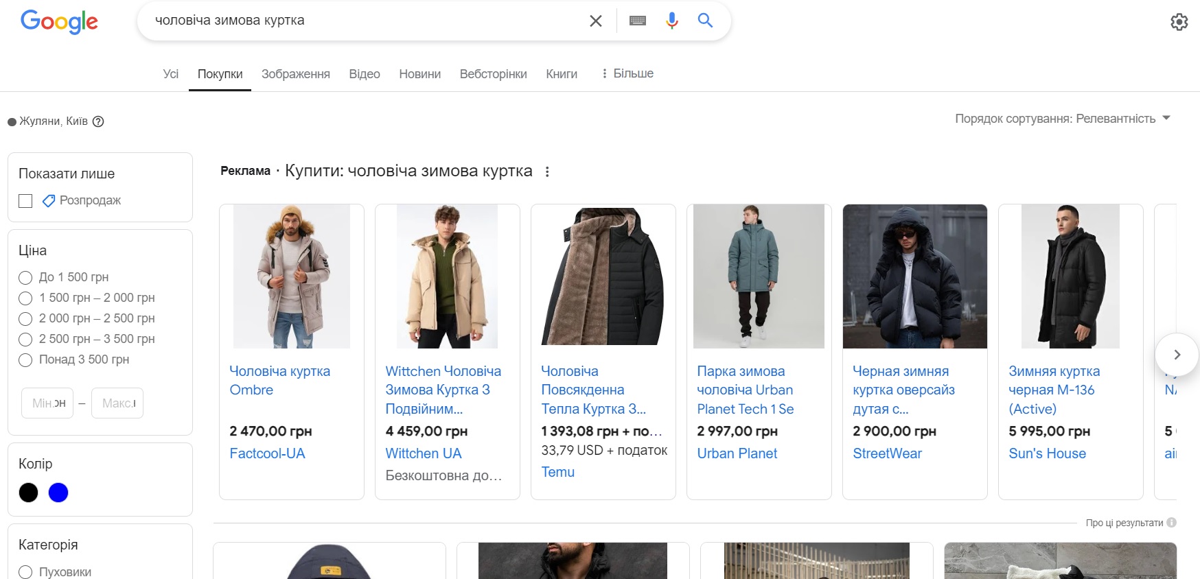
Task: Open the StreetWear oversized puffer image
Action: tap(915, 276)
